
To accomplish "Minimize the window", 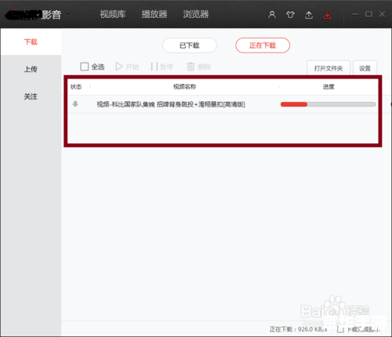I will [x=355, y=14].
